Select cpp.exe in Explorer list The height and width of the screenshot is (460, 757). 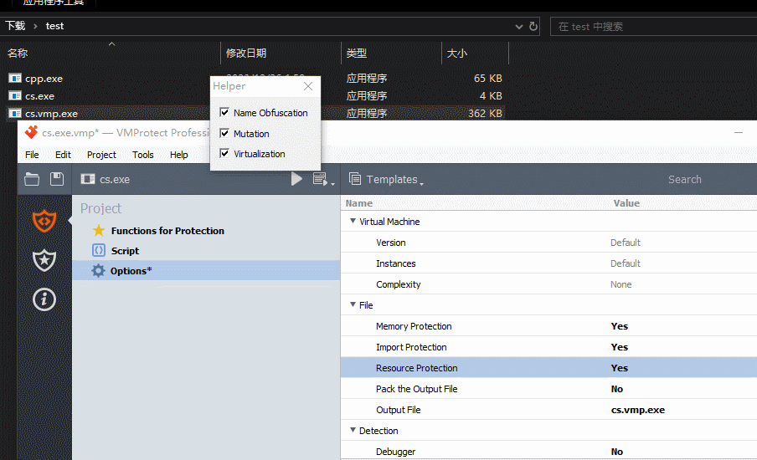[44, 78]
